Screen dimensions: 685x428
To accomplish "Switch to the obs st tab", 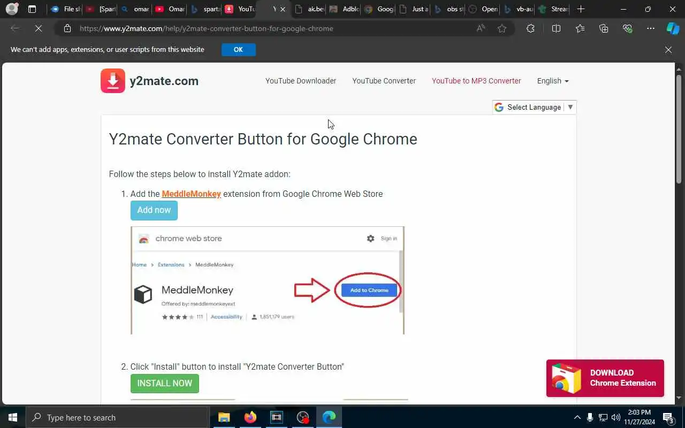I will (x=449, y=9).
